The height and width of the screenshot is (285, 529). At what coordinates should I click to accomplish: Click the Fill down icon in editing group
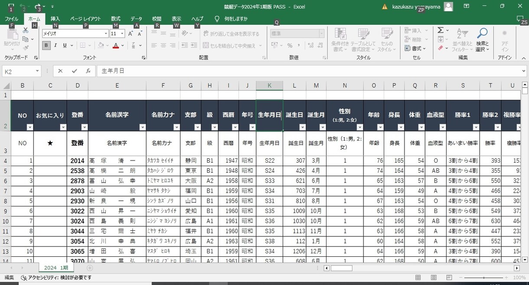[440, 39]
